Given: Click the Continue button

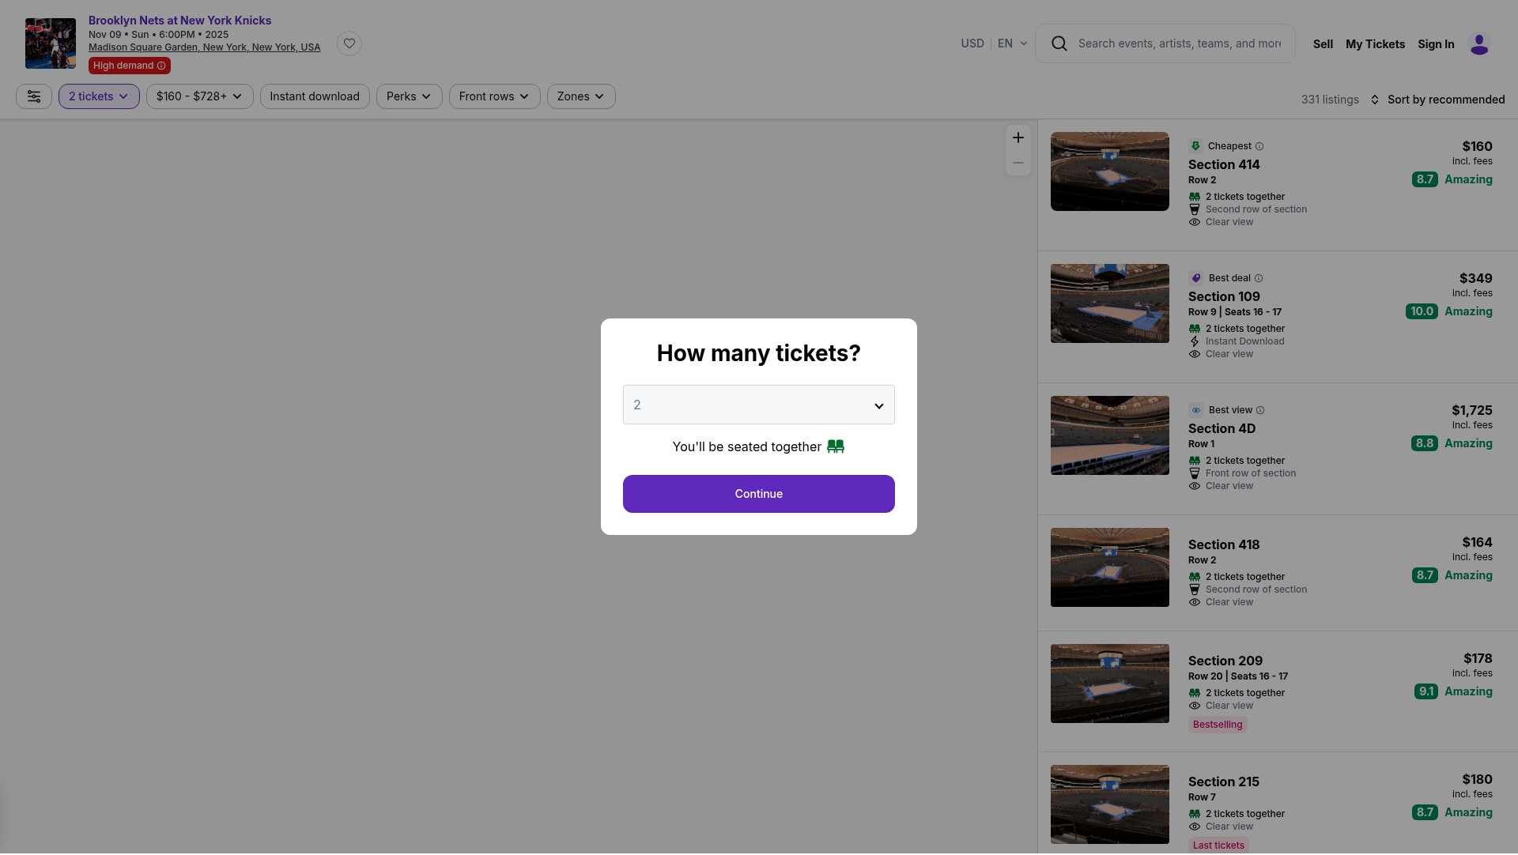Looking at the screenshot, I should click(759, 494).
